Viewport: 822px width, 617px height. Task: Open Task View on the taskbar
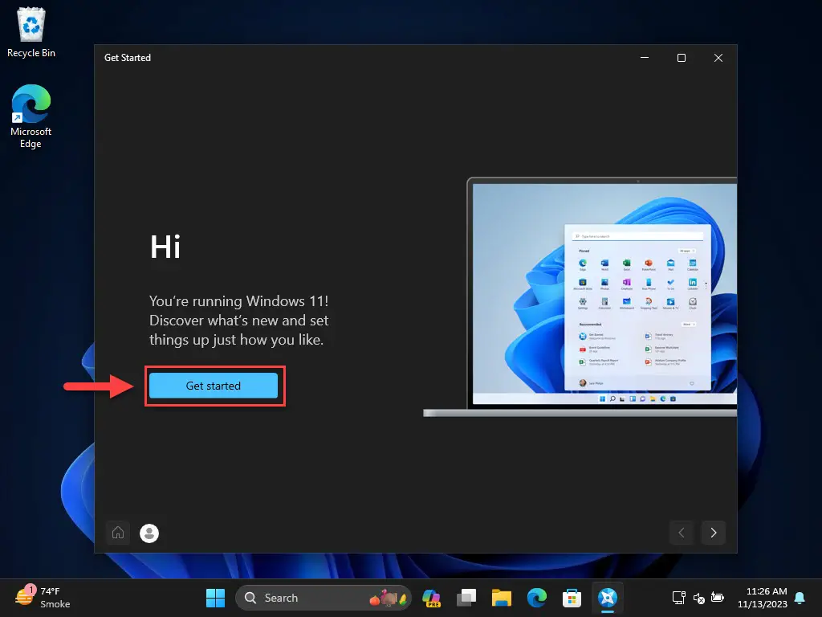coord(466,598)
